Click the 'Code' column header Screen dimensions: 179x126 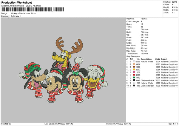(158, 59)
